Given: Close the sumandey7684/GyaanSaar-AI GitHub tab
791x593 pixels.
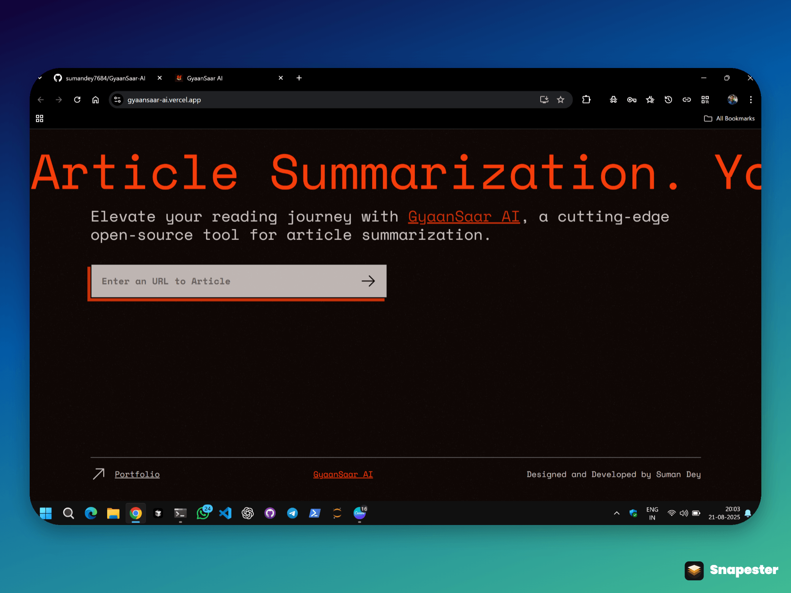Looking at the screenshot, I should click(160, 78).
